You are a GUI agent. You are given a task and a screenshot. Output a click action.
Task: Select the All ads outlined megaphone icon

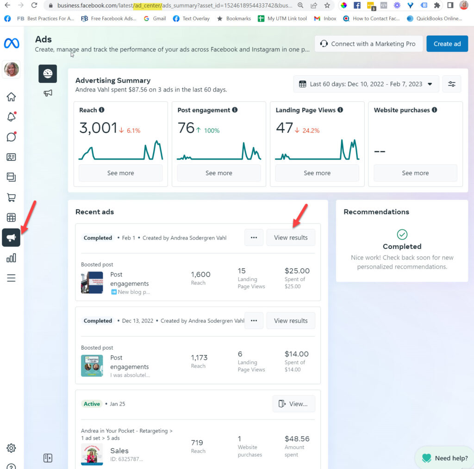coord(48,93)
